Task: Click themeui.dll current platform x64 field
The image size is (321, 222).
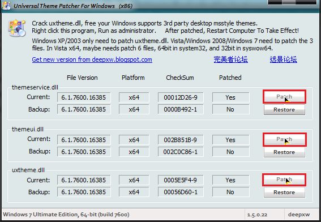Action: tap(134, 140)
